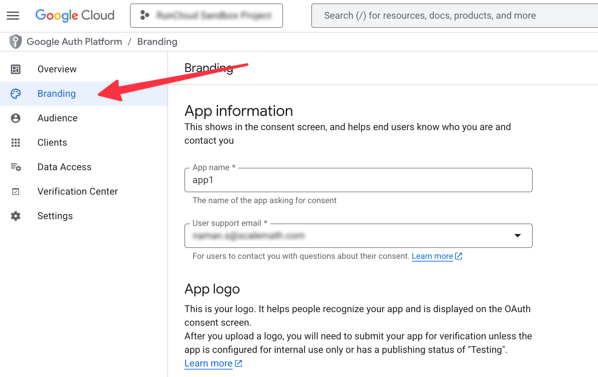This screenshot has height=377, width=598.
Task: Click the Overview dashboard icon
Action: tap(16, 69)
